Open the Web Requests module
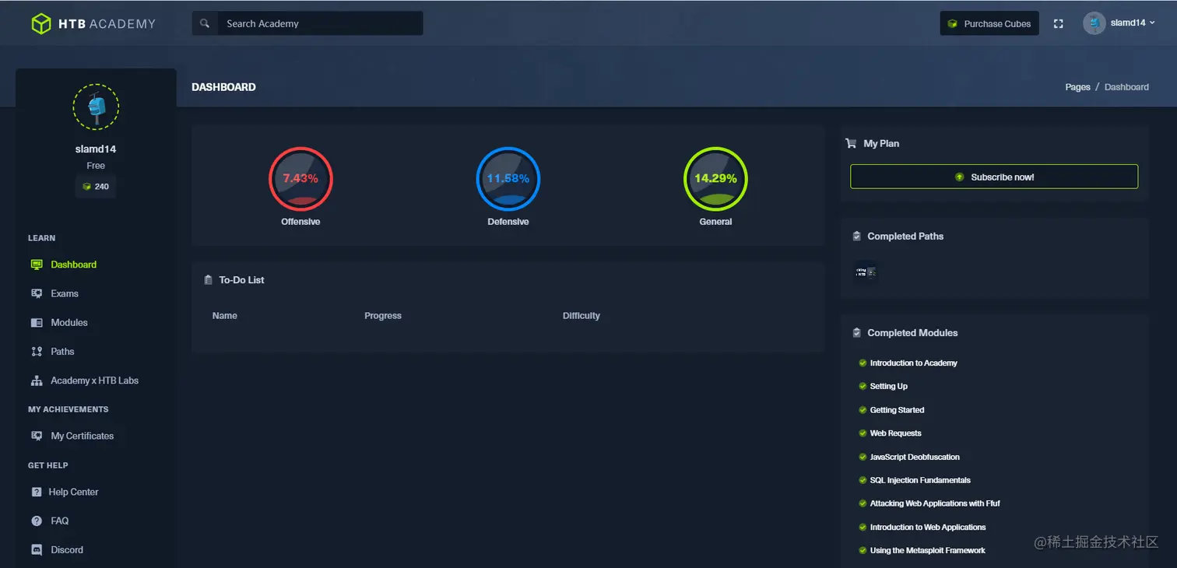This screenshot has width=1177, height=568. pos(896,433)
